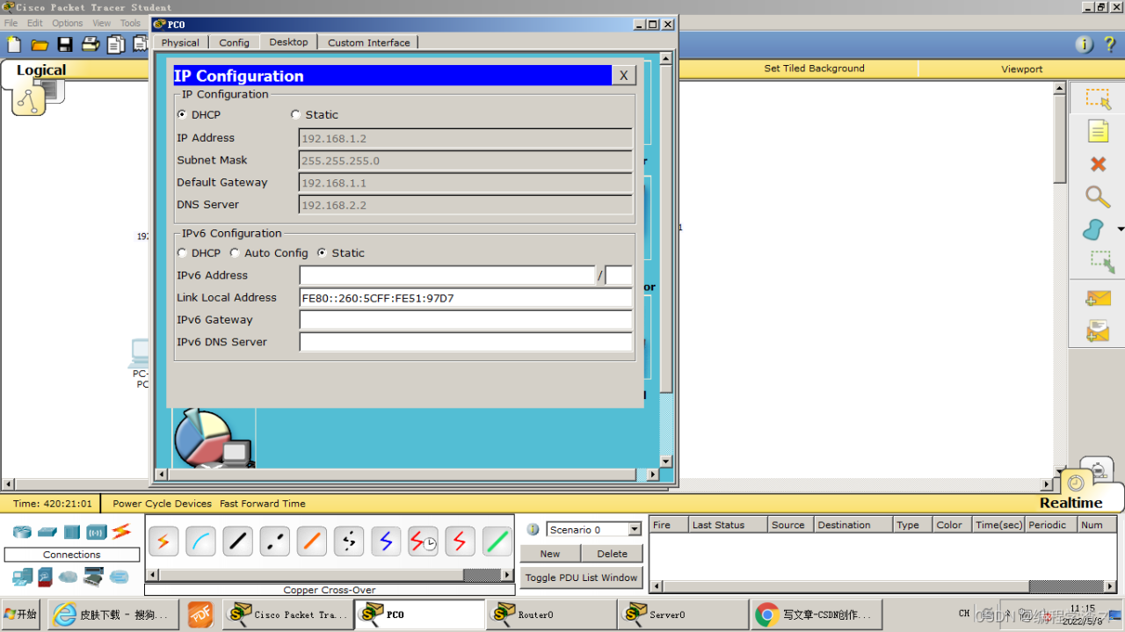Save the network with floppy icon
This screenshot has height=632, width=1125.
[65, 44]
